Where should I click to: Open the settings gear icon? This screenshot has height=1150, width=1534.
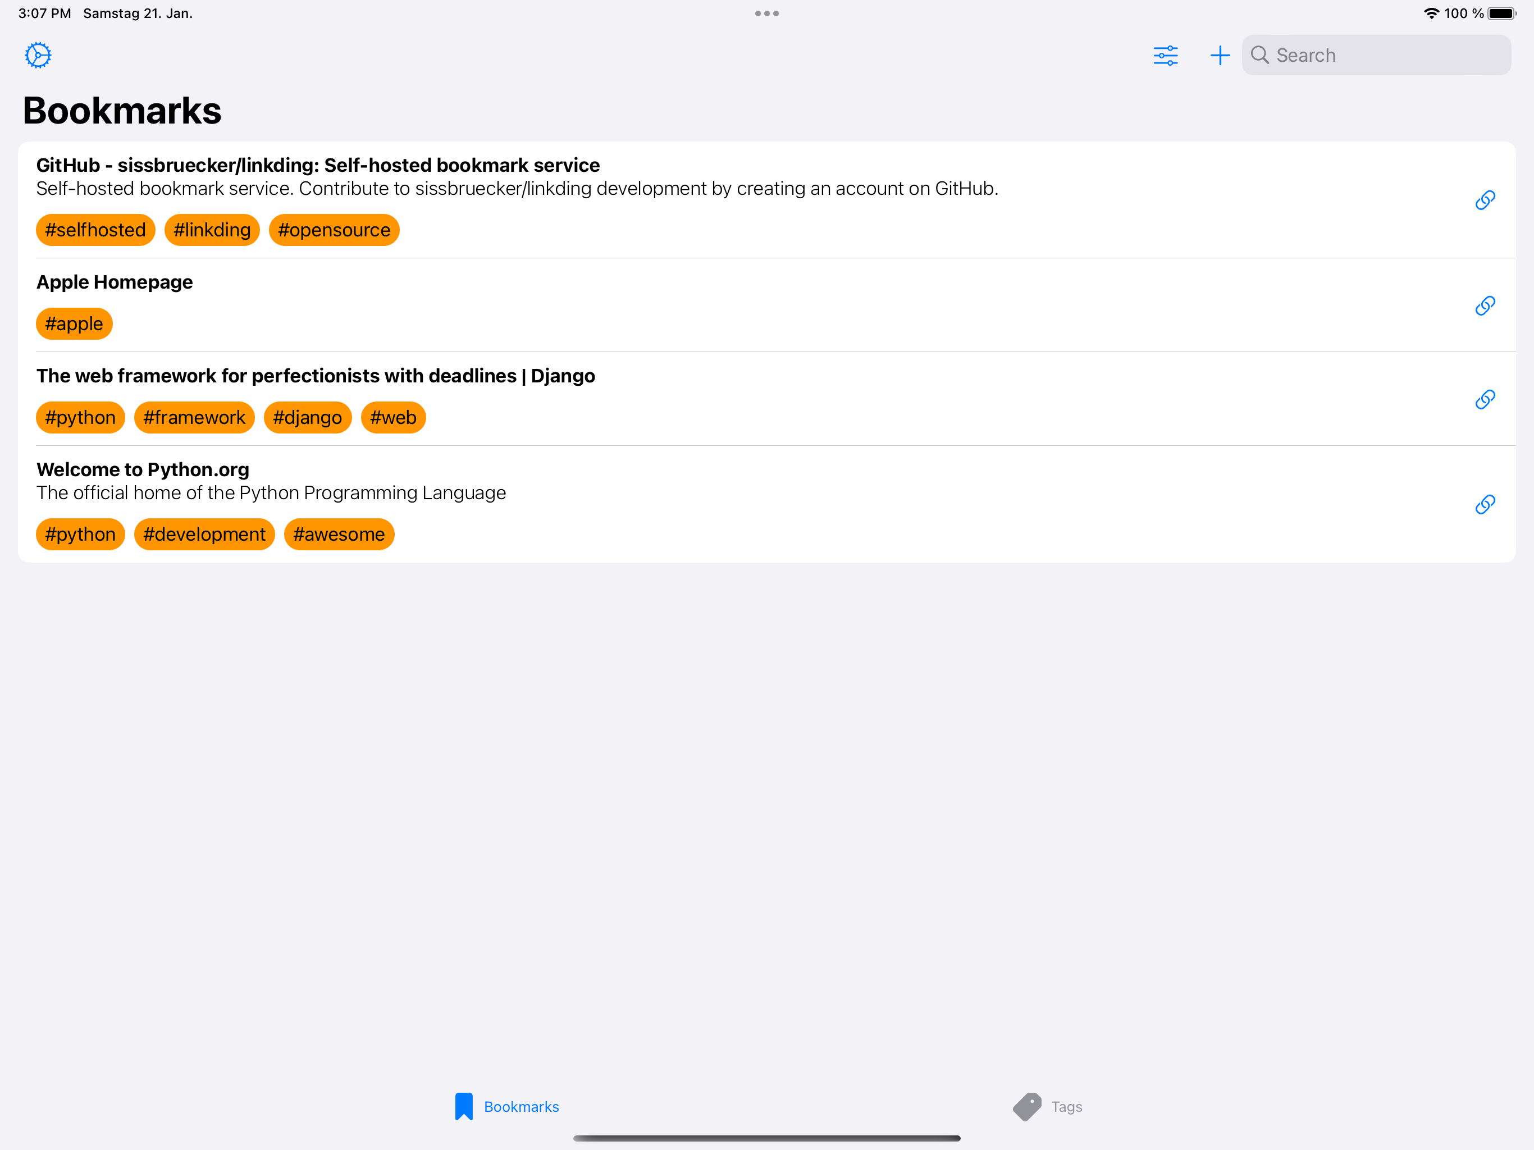[x=38, y=56]
